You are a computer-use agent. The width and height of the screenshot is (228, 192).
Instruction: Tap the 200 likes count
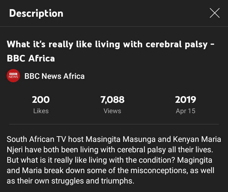[41, 100]
